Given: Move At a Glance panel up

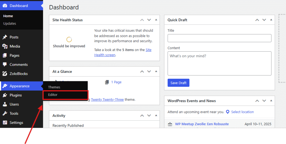Looking at the screenshot, I should click(142, 71).
